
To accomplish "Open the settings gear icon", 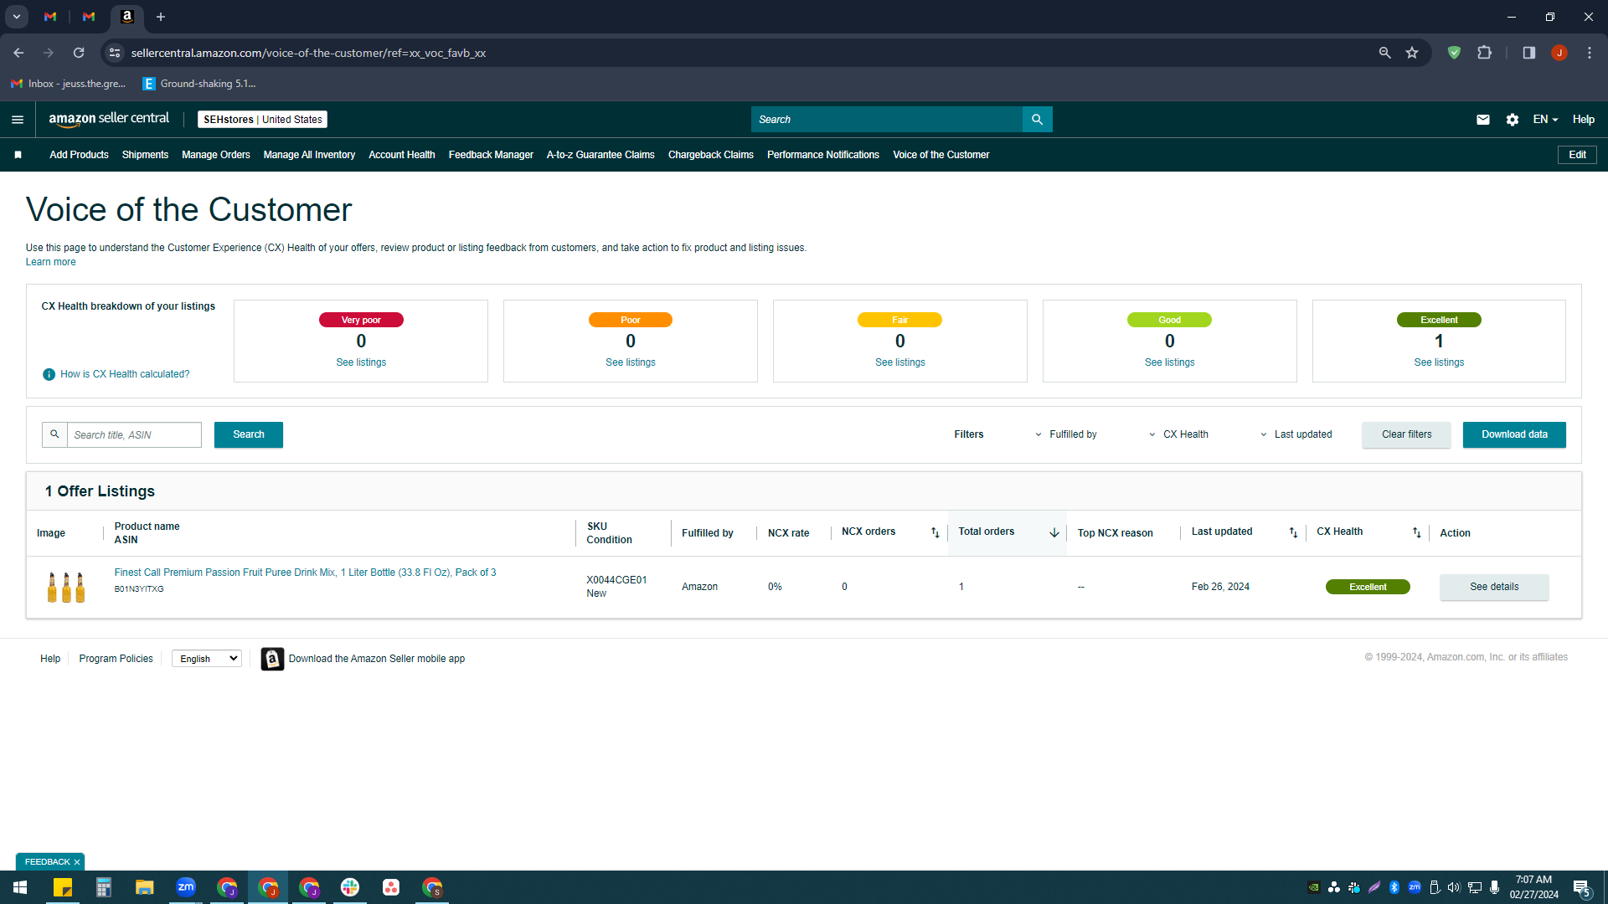I will pos(1512,120).
